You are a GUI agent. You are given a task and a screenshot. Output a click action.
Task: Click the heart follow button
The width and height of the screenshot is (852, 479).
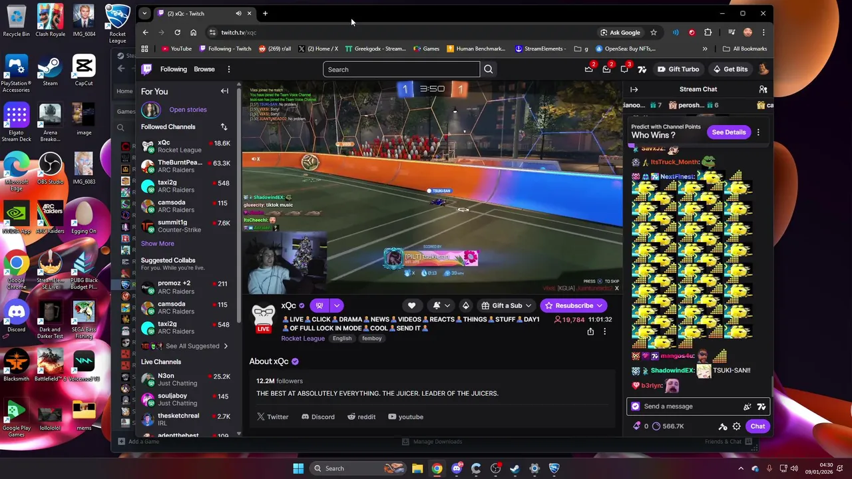[x=411, y=305]
